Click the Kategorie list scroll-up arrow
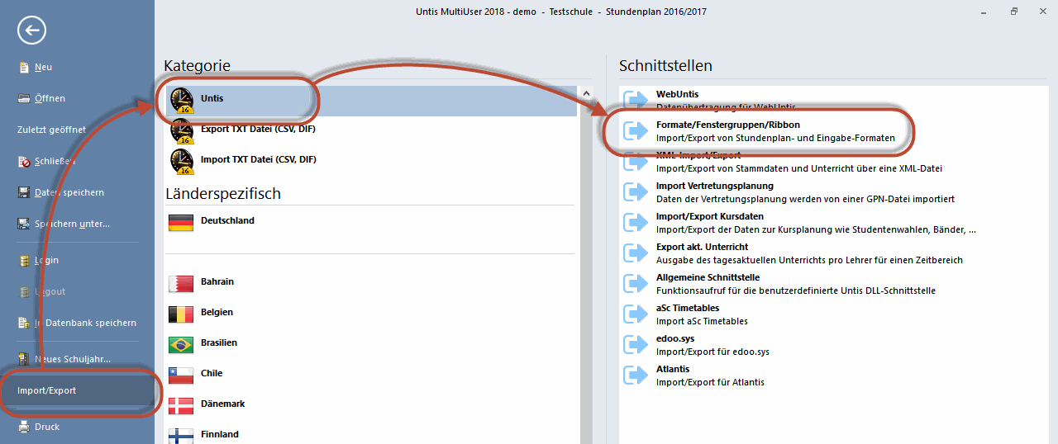1058x444 pixels. coord(586,92)
